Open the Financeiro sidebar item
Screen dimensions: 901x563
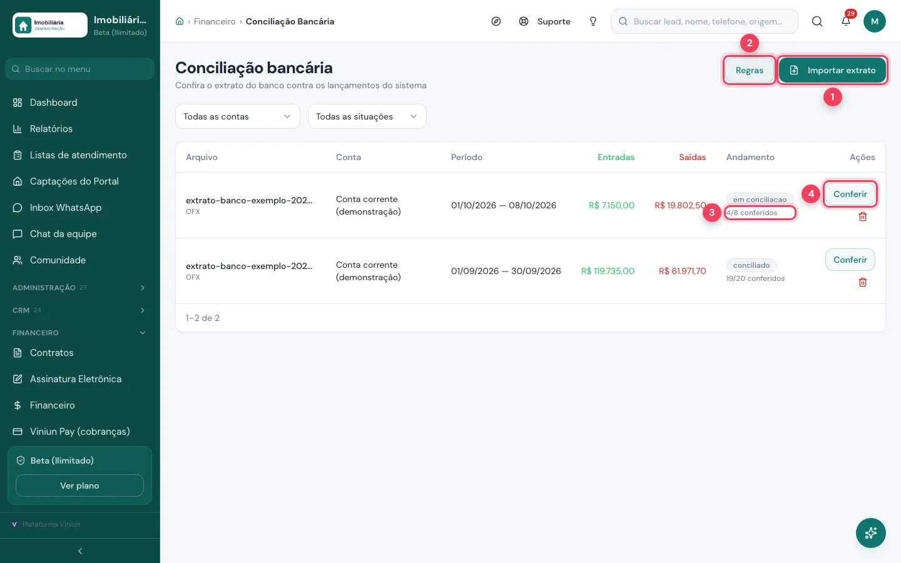coord(80,405)
